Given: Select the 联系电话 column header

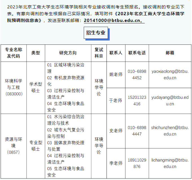Looking at the screenshot, I should (x=137, y=53).
